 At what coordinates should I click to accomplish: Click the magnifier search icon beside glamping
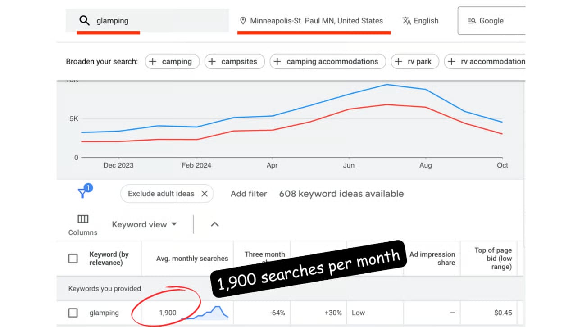point(84,20)
